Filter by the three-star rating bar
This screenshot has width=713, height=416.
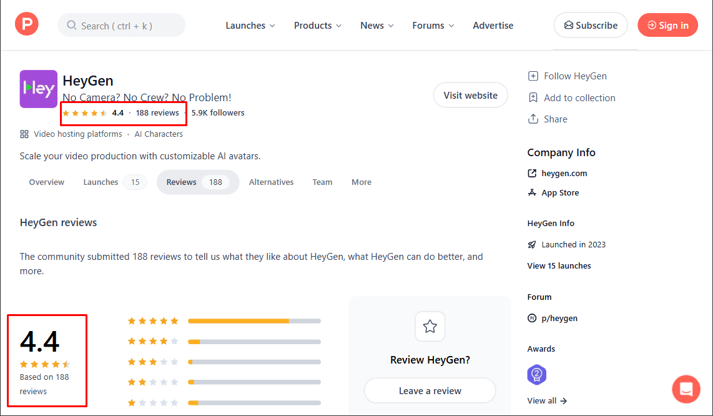[x=254, y=362]
